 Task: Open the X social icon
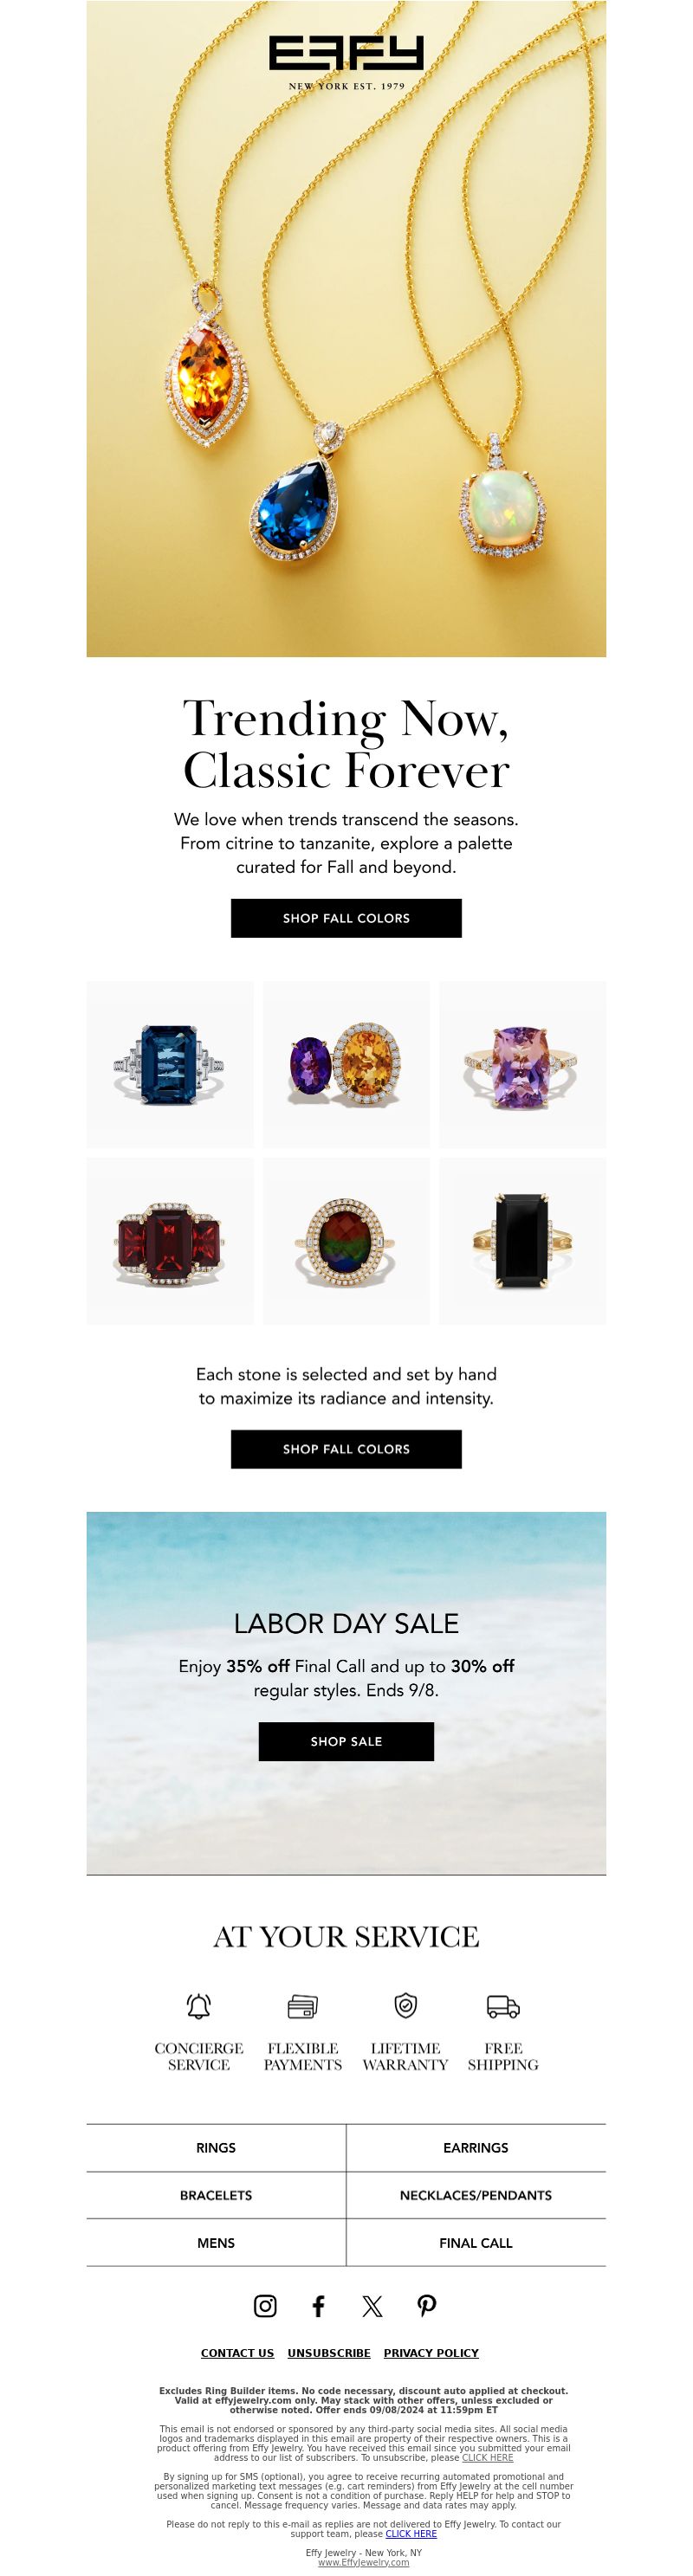point(372,2306)
